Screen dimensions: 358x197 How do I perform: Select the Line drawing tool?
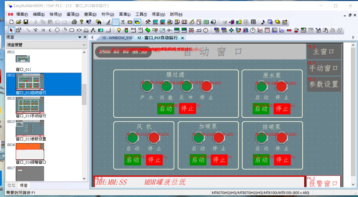tap(28, 30)
